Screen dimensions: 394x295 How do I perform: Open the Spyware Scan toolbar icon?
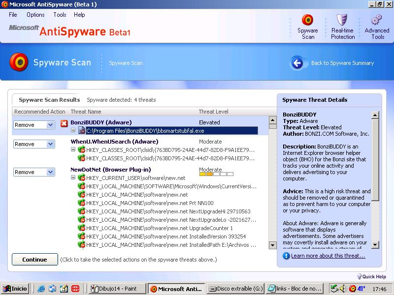tap(307, 20)
